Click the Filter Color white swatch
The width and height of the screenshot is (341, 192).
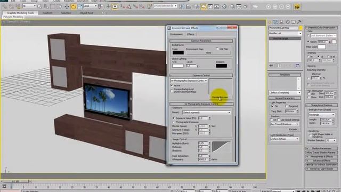click(322, 47)
